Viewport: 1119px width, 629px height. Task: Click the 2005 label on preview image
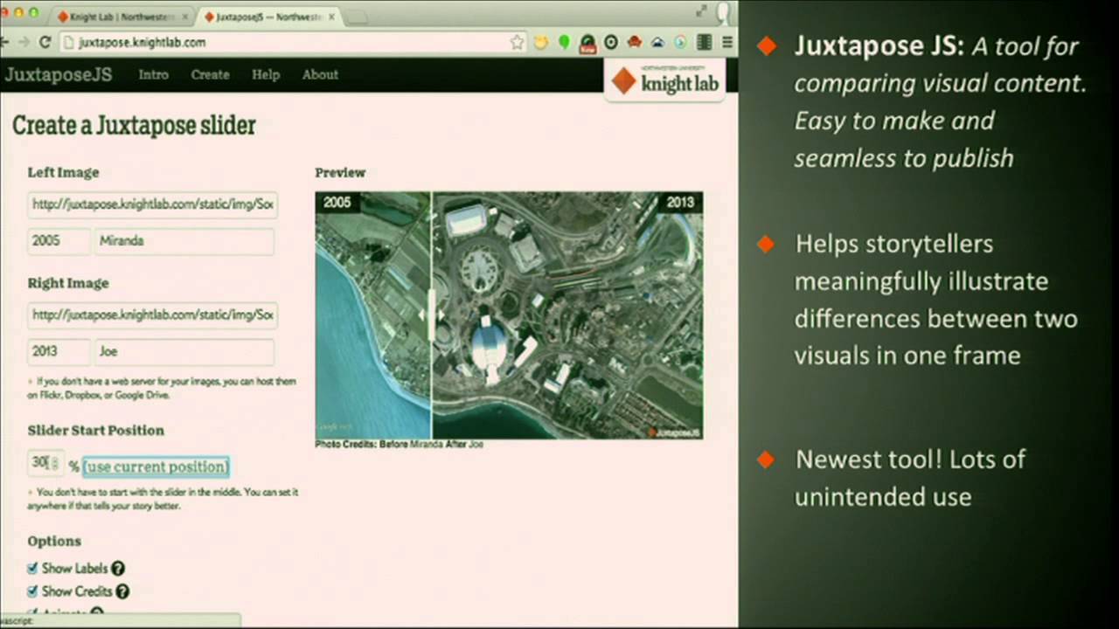coord(337,203)
